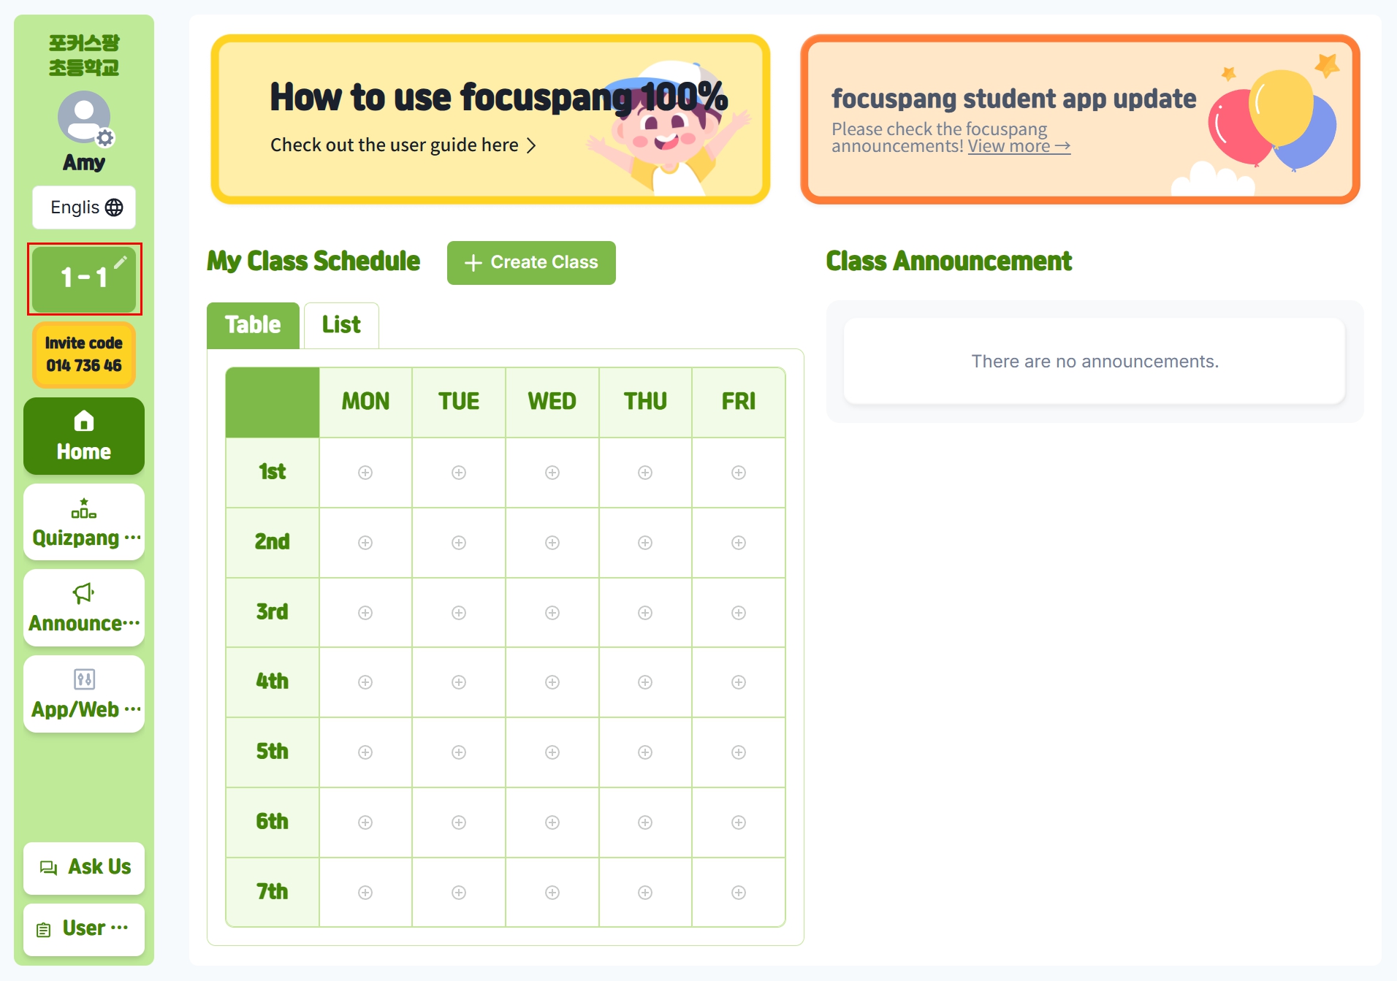Screen dimensions: 1397x981
Task: Open the English language selector dropdown
Action: coord(84,207)
